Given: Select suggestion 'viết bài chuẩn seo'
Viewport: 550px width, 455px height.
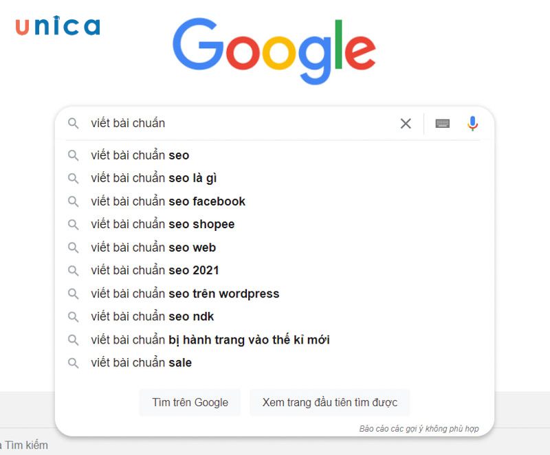Looking at the screenshot, I should [140, 155].
